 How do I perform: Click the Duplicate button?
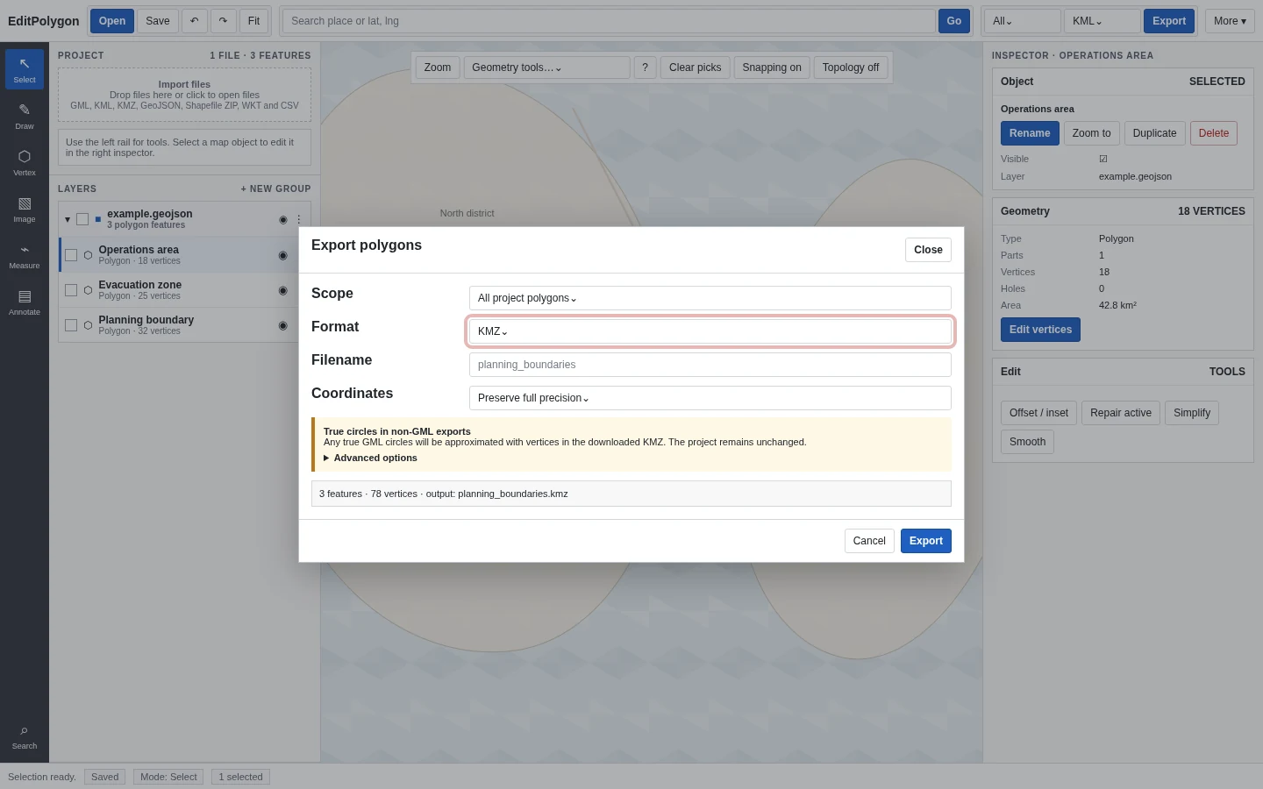point(1154,133)
